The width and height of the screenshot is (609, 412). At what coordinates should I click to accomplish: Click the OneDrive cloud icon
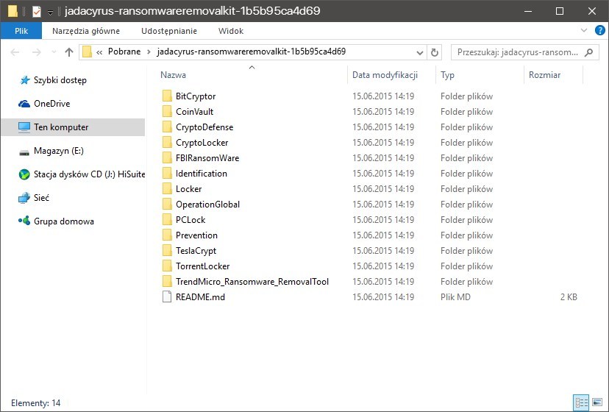(24, 104)
